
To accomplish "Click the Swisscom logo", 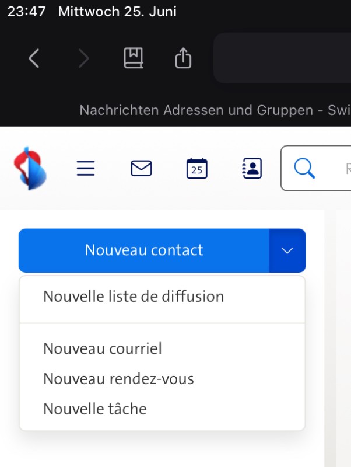I will (30, 168).
